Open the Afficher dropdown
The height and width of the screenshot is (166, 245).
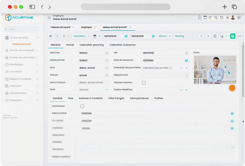point(165,36)
